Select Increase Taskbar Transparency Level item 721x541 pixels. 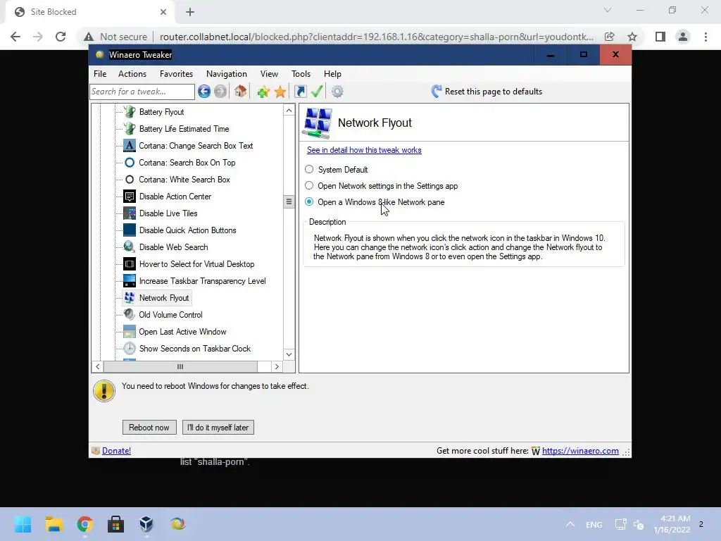[202, 281]
